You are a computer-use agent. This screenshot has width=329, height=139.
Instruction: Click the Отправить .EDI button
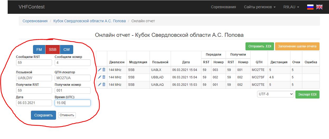[260, 46]
